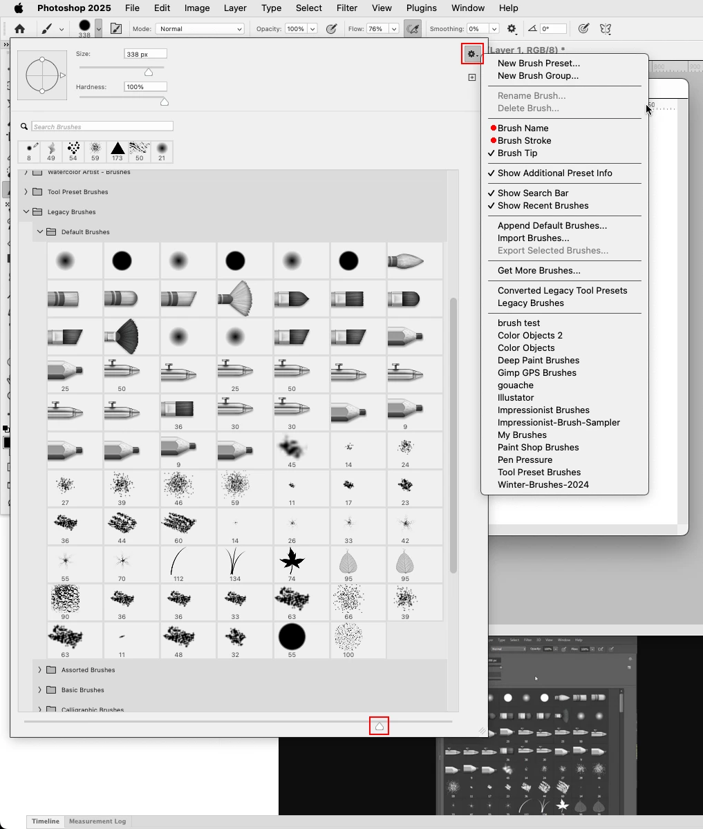Screen dimensions: 703x829
Task: Select the starburst brush labeled 70
Action: (122, 563)
